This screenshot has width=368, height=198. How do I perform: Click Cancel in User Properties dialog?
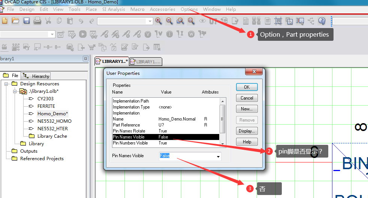247,98
